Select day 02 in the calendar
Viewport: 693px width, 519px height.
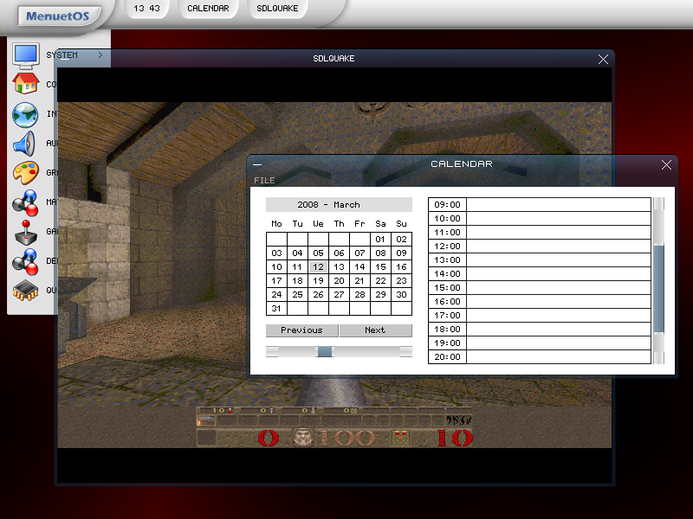pos(401,240)
